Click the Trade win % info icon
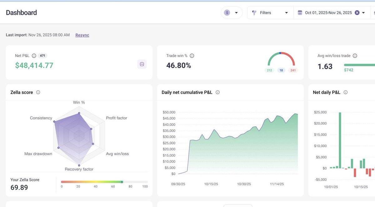375x207 pixels. coord(192,56)
